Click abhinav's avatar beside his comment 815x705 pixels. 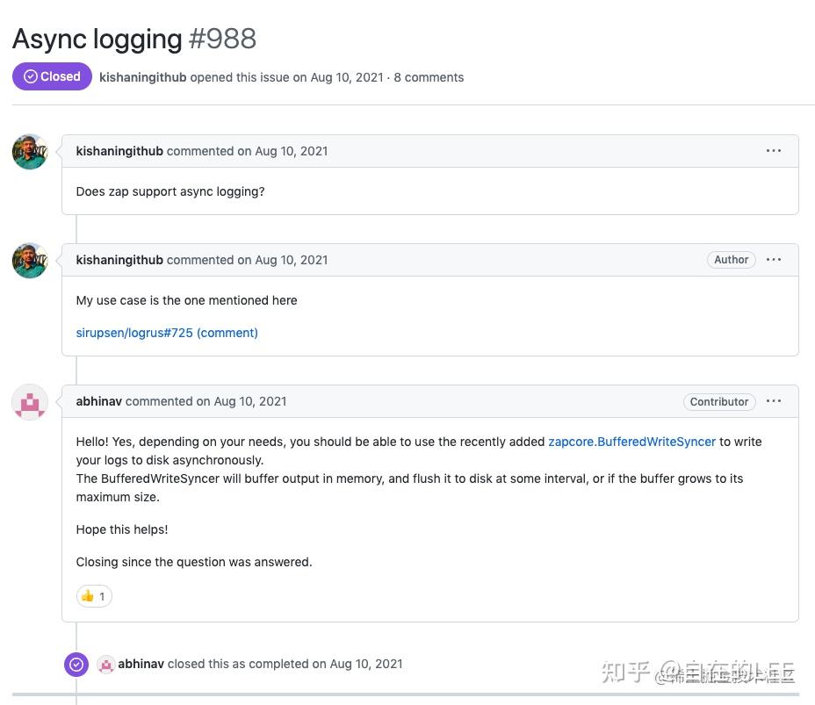click(x=29, y=402)
